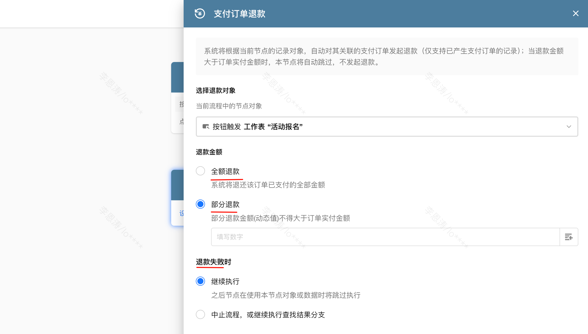Screen dimensions: 588x334
Task: Click the gray info notice box at top
Action: point(387,56)
